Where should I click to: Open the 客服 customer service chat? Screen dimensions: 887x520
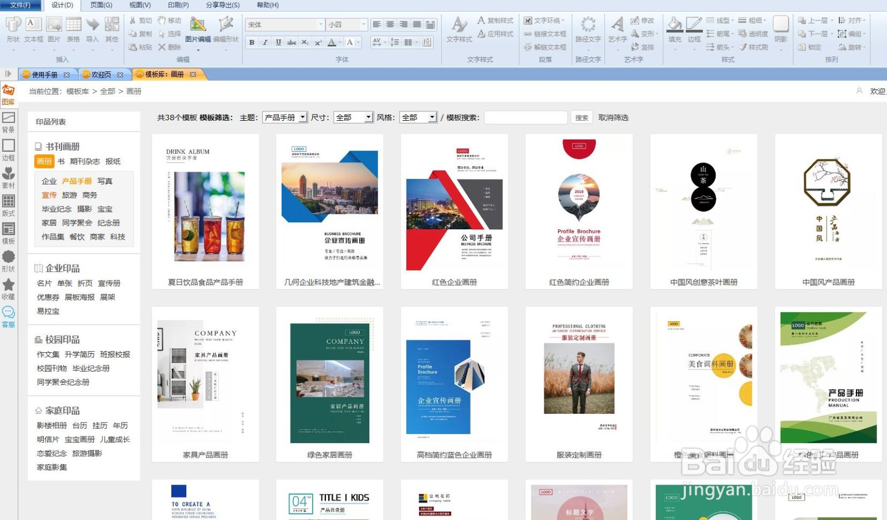pos(8,317)
